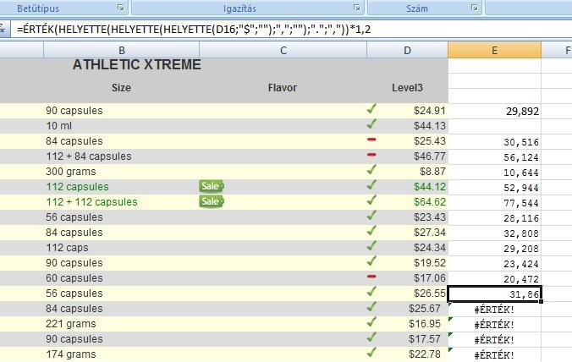
Task: Select the cell with price $44.13
Action: pyautogui.click(x=408, y=126)
